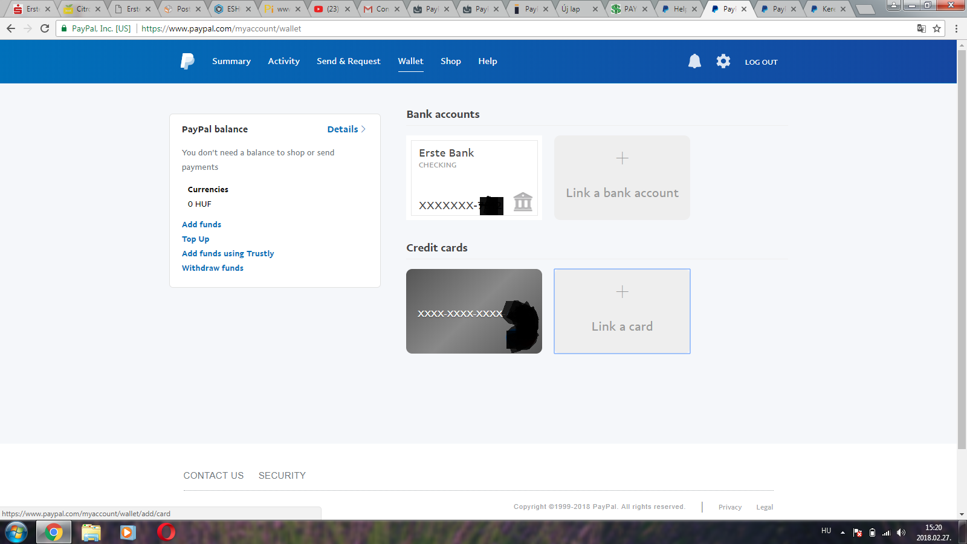Open the linked credit card tile

pos(474,311)
